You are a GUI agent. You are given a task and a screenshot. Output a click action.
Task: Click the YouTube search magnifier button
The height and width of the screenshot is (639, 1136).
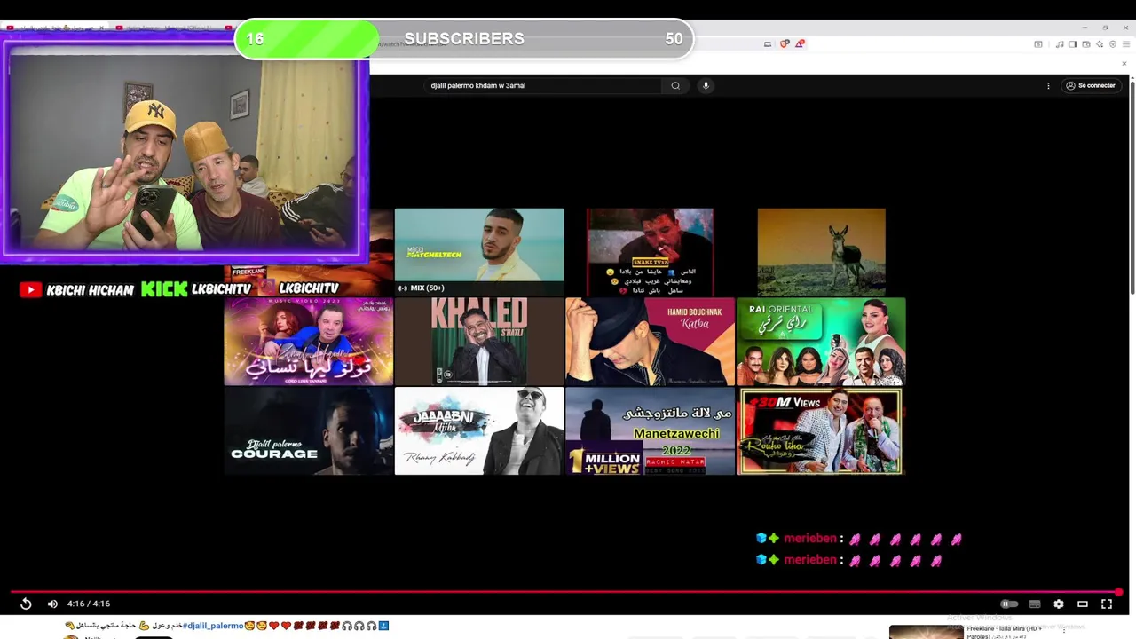pos(675,85)
